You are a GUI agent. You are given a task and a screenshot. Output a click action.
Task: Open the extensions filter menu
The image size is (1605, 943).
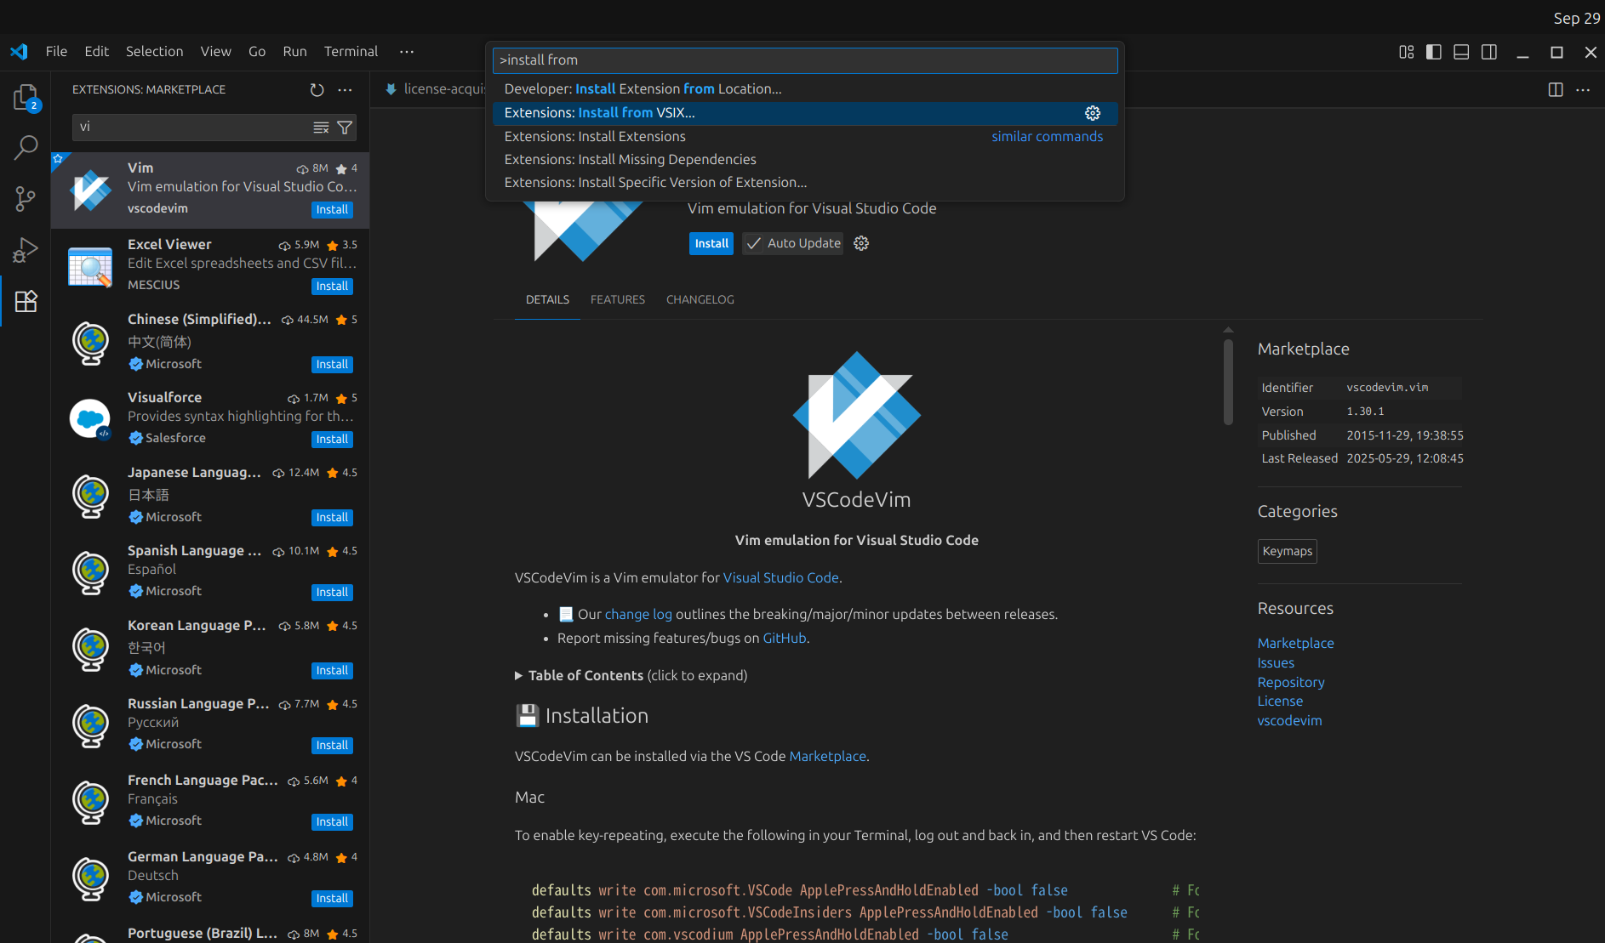tap(345, 128)
